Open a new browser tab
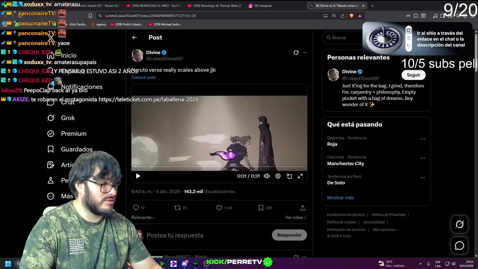 coord(372,6)
